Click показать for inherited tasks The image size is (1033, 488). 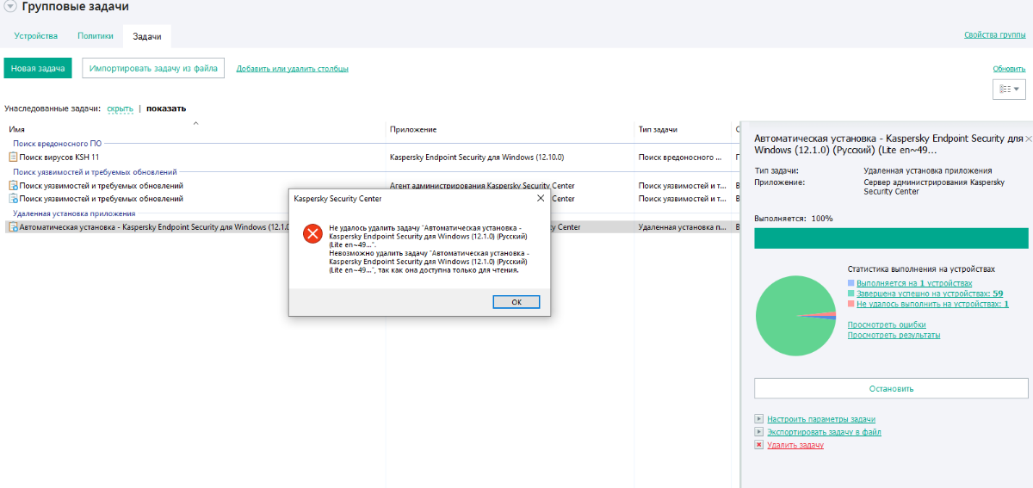pos(166,108)
